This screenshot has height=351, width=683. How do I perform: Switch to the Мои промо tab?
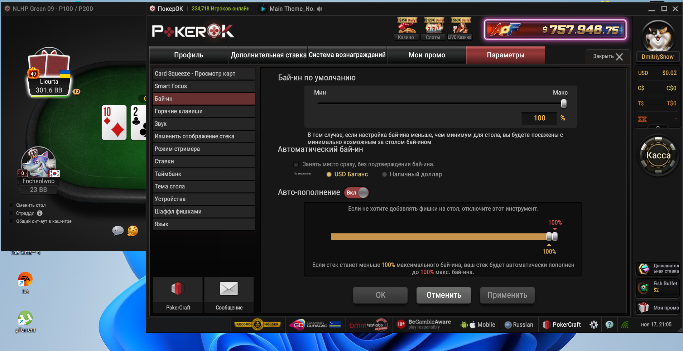[x=427, y=55]
